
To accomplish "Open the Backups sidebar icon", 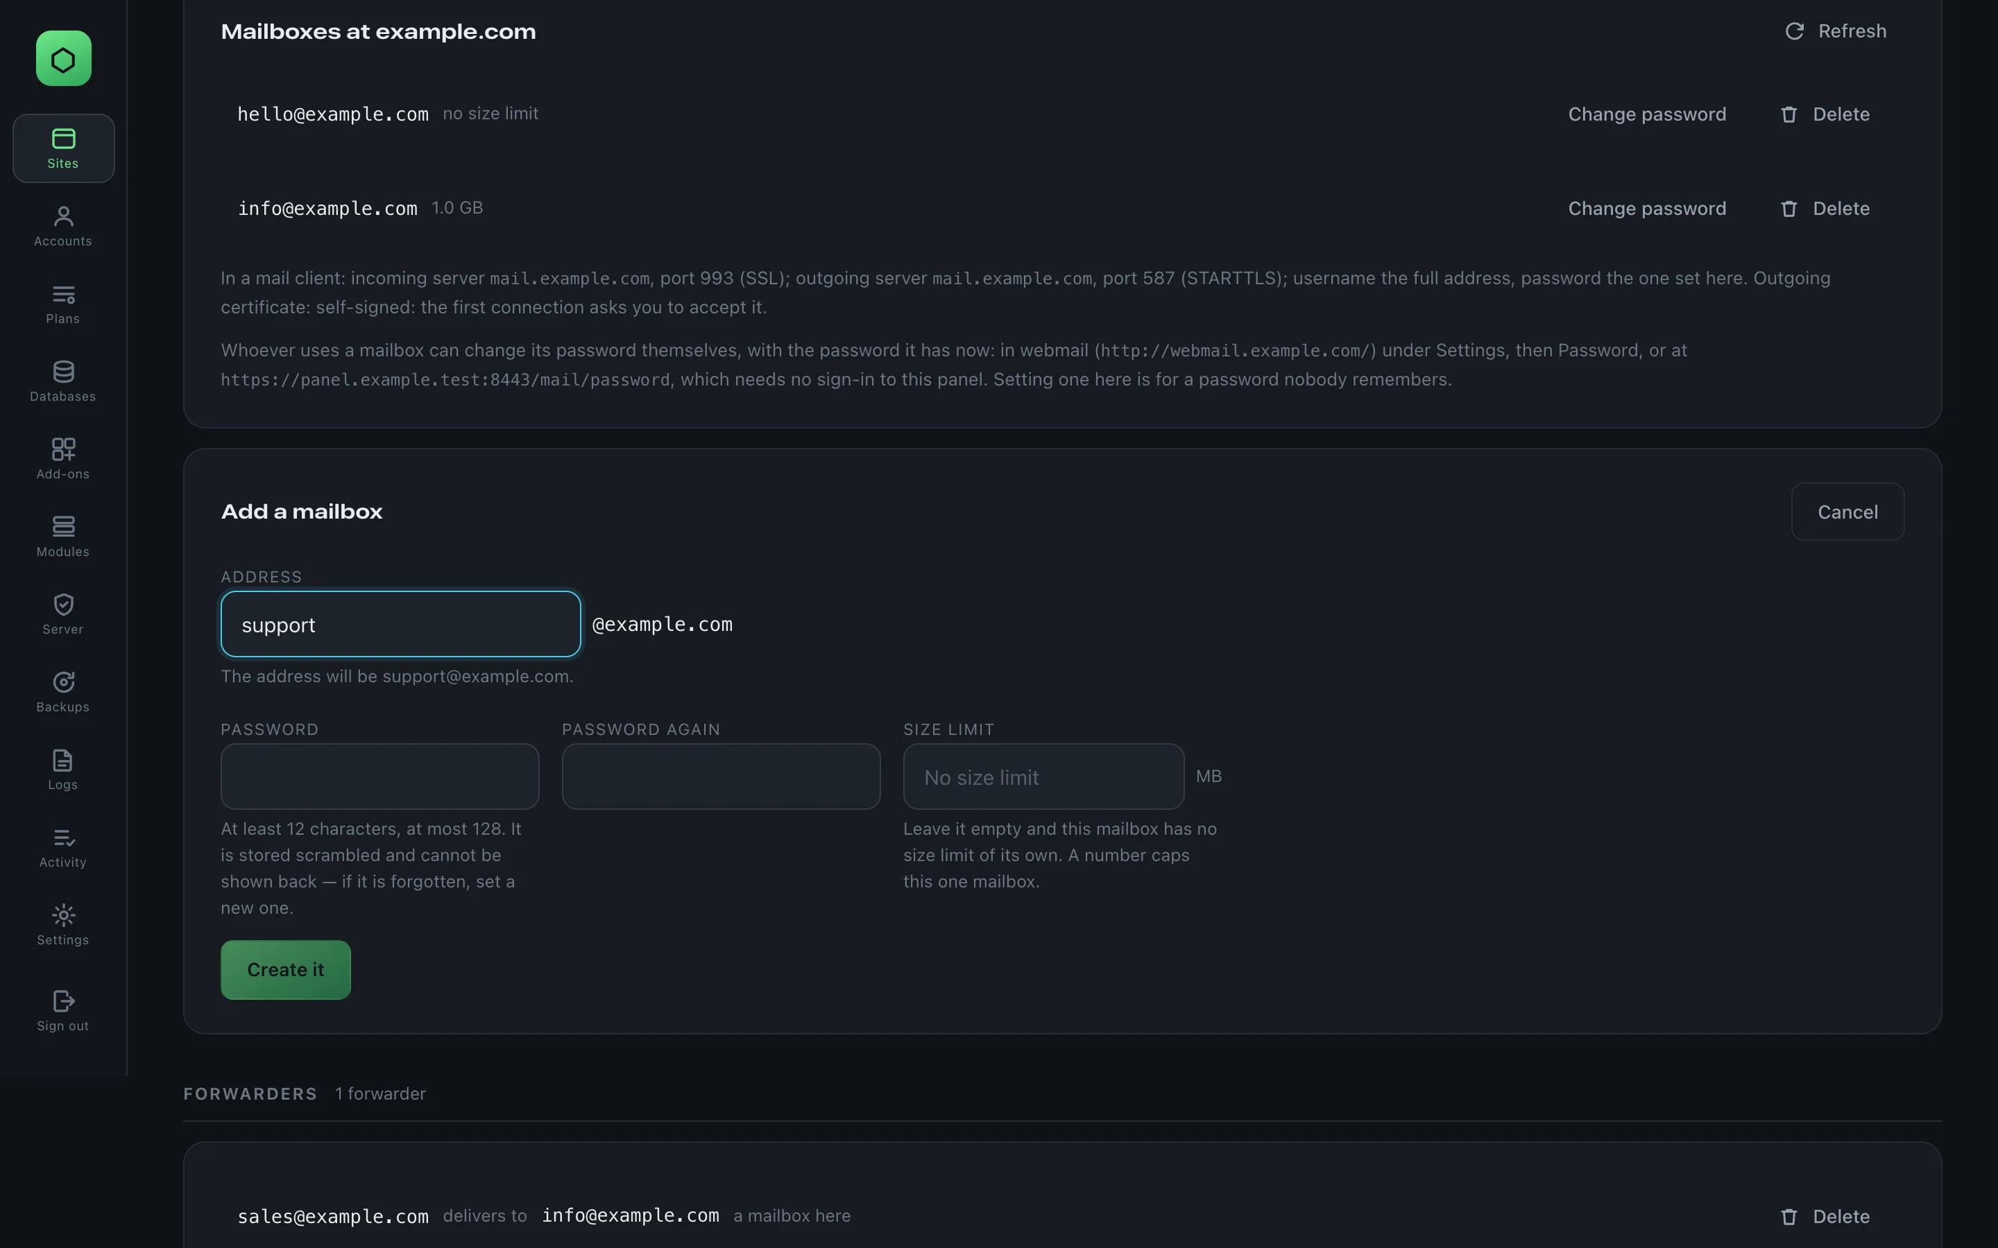I will [64, 682].
